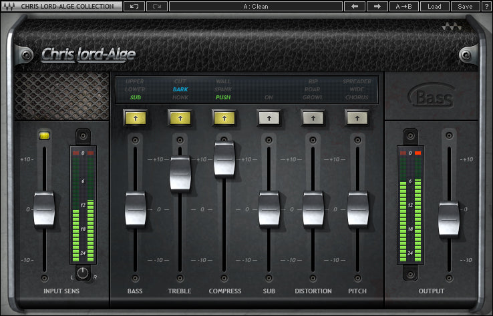Image resolution: width=493 pixels, height=316 pixels.
Task: Open the Chris Lord-Alge Collection menu
Action: (x=67, y=6)
